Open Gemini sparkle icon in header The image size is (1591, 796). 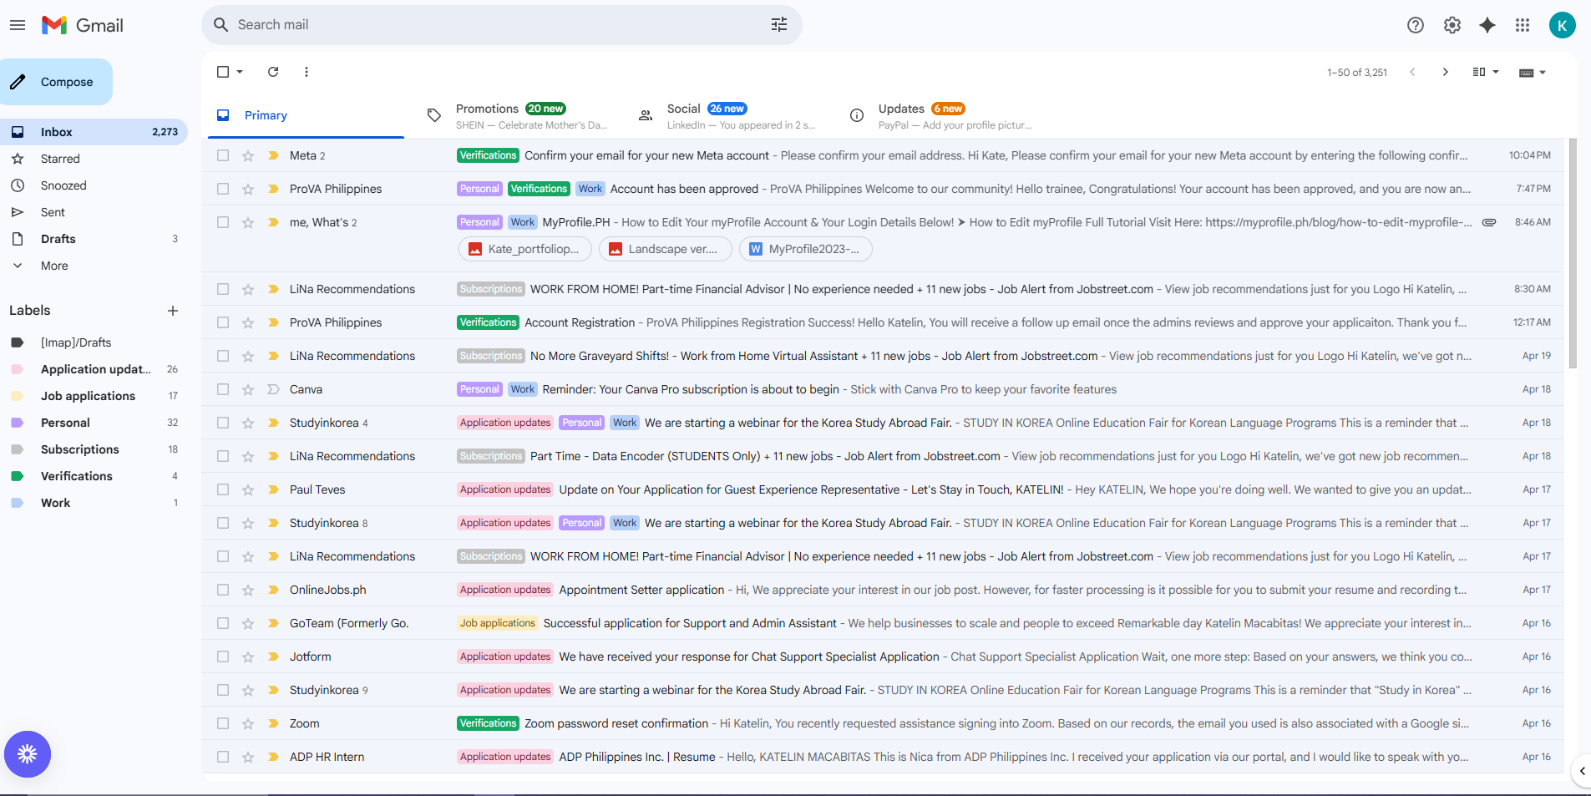pyautogui.click(x=1487, y=25)
